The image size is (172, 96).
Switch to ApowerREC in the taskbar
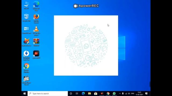(x=102, y=94)
